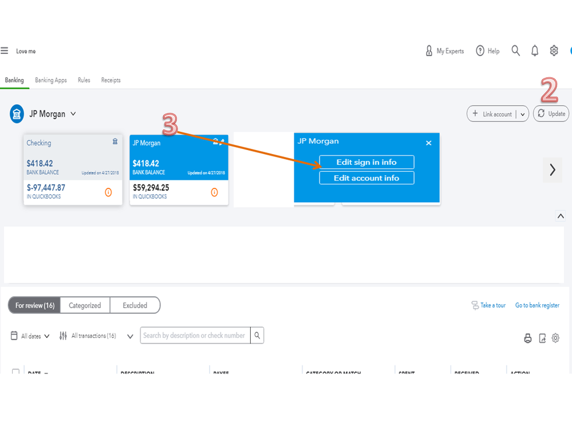Click the JP Morgan bank logo icon
This screenshot has width=572, height=429.
click(17, 114)
